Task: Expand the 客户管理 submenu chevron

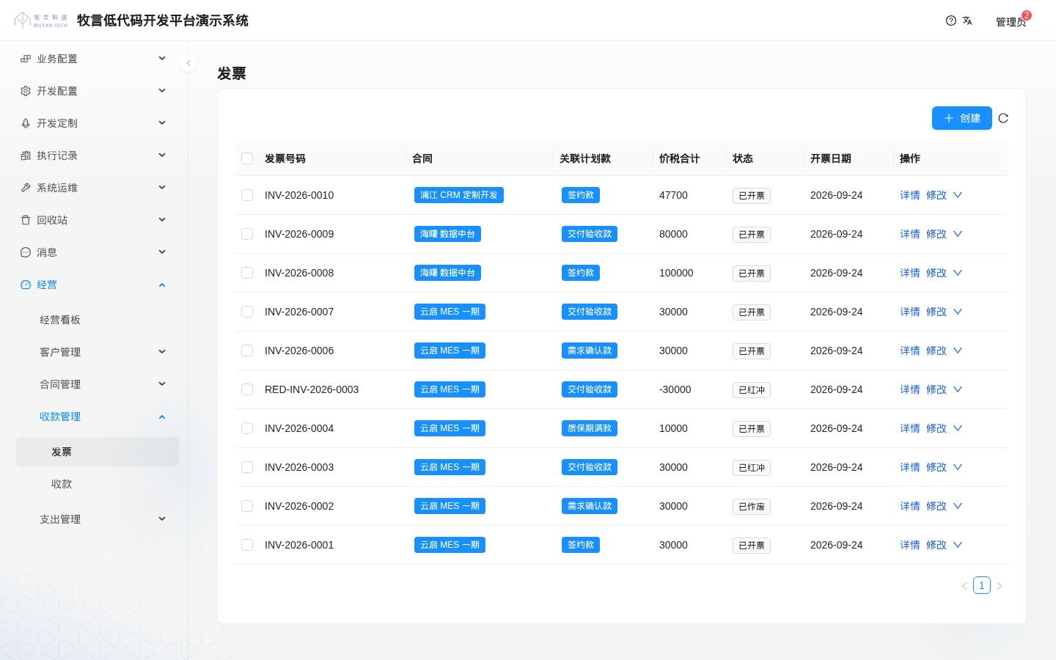Action: coord(162,351)
